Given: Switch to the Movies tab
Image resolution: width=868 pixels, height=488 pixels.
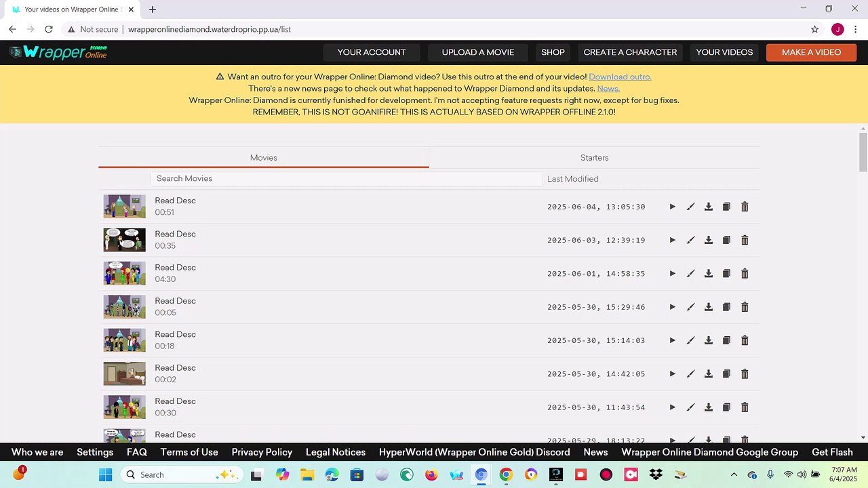Looking at the screenshot, I should tap(264, 157).
